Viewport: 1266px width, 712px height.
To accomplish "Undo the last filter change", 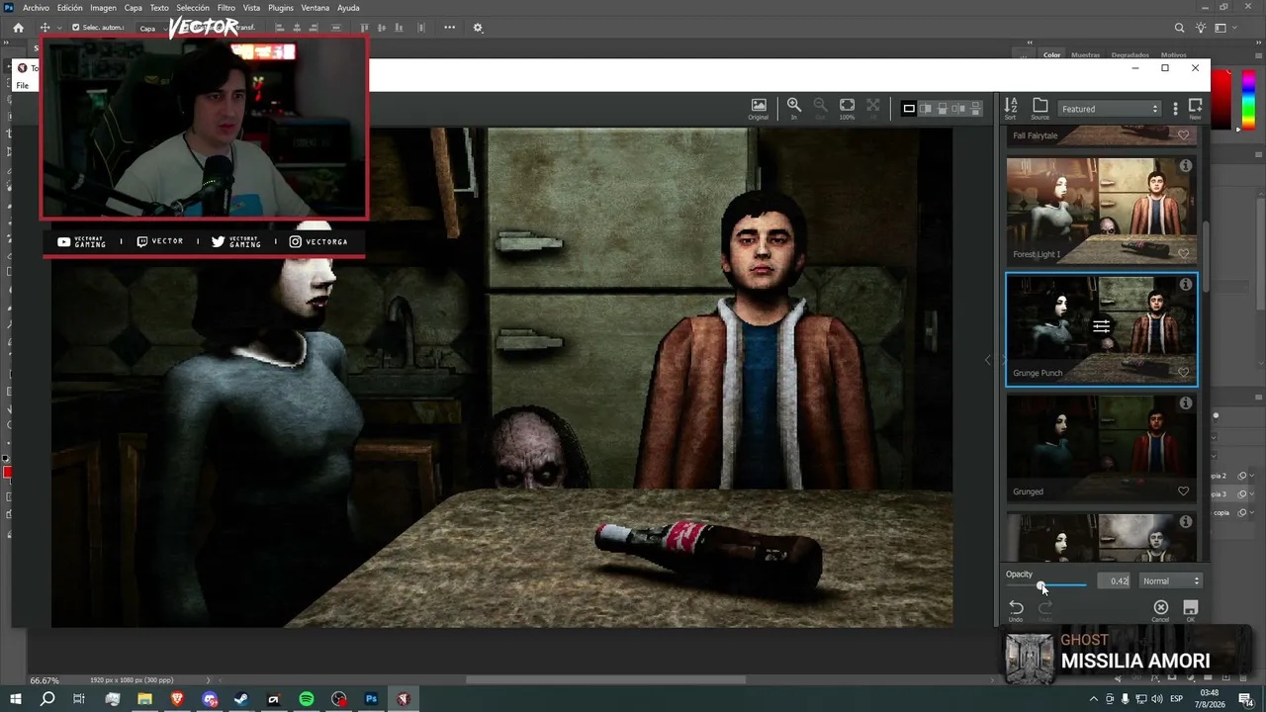I will (1016, 609).
